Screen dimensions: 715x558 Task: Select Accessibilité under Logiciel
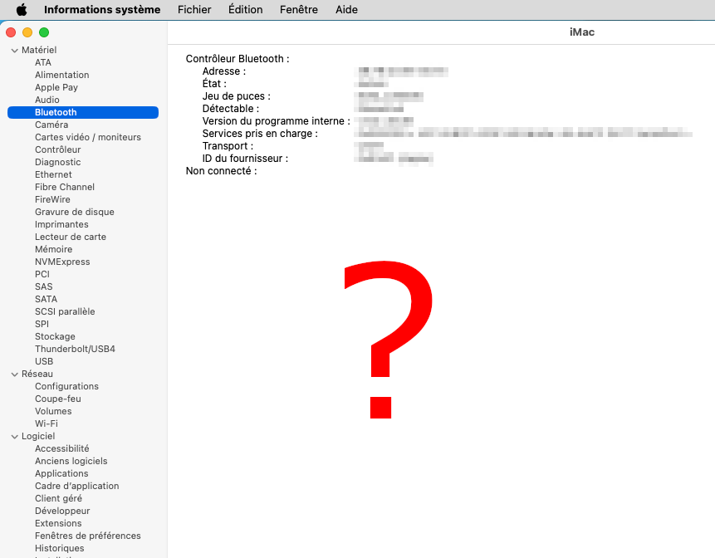[x=62, y=448]
